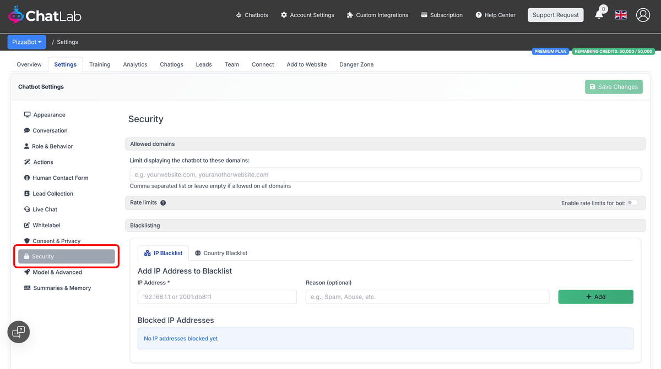This screenshot has width=661, height=369.
Task: Enable rate limits for bot
Action: pos(633,202)
